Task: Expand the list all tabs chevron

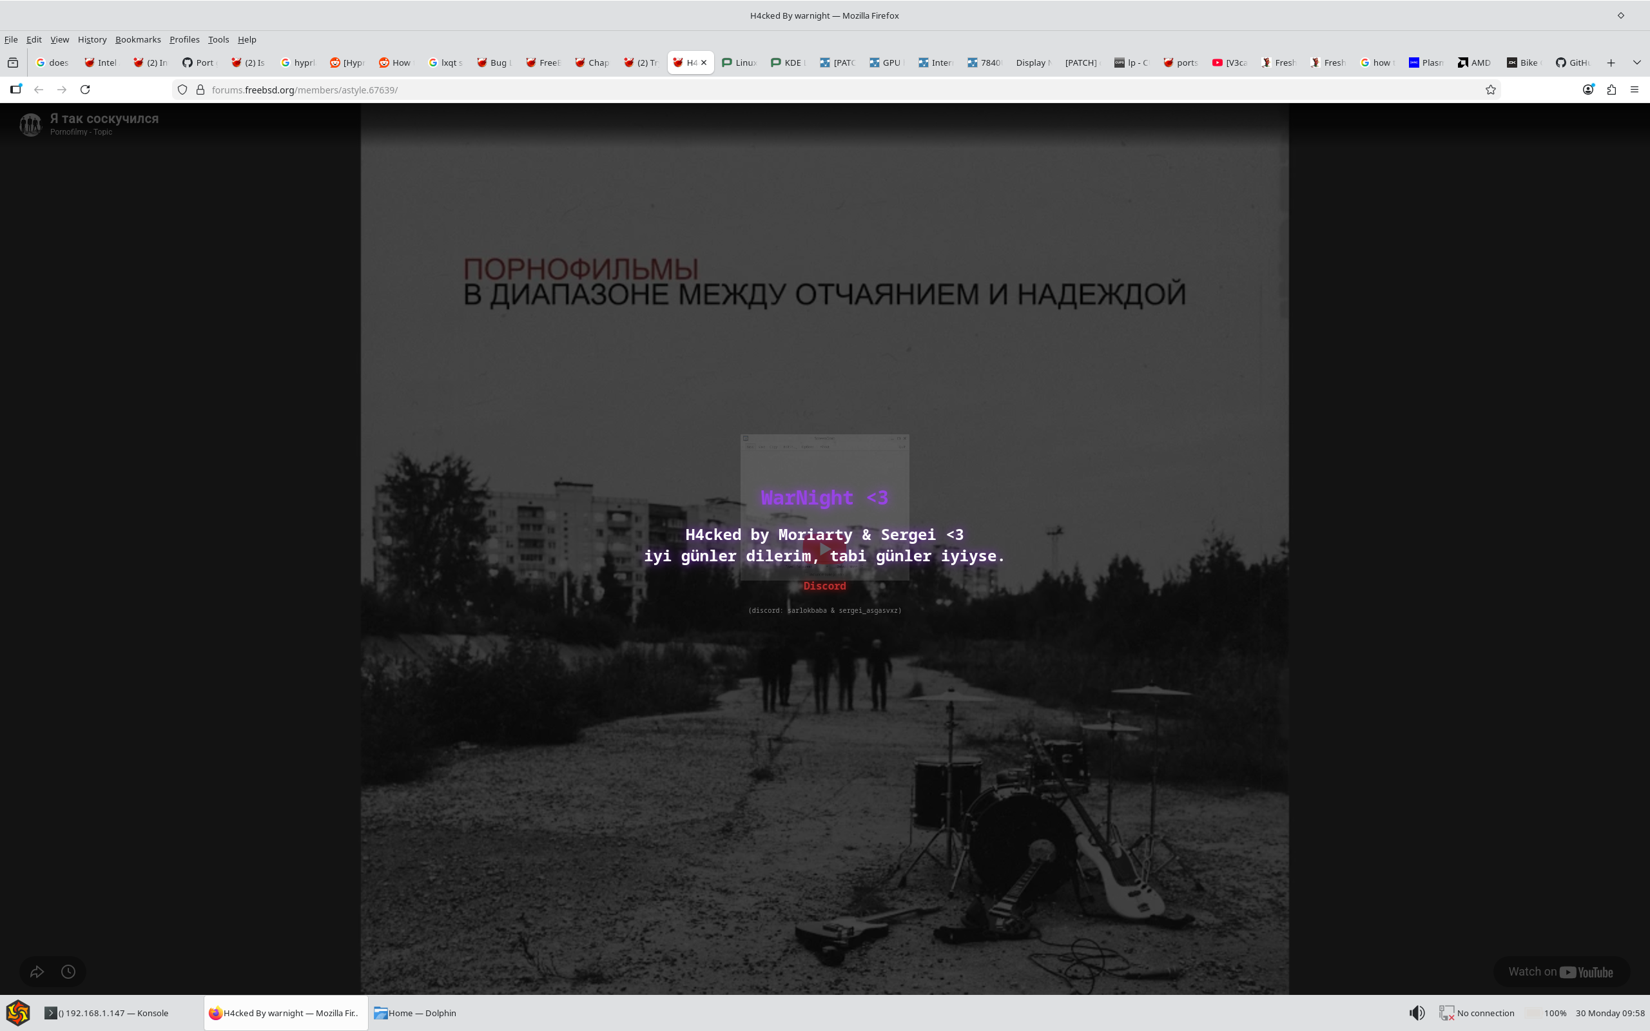Action: click(1636, 62)
